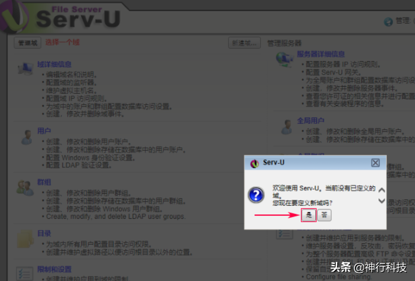Click text 配置 LDAP 验证设置。
The image size is (415, 281).
[79, 165]
